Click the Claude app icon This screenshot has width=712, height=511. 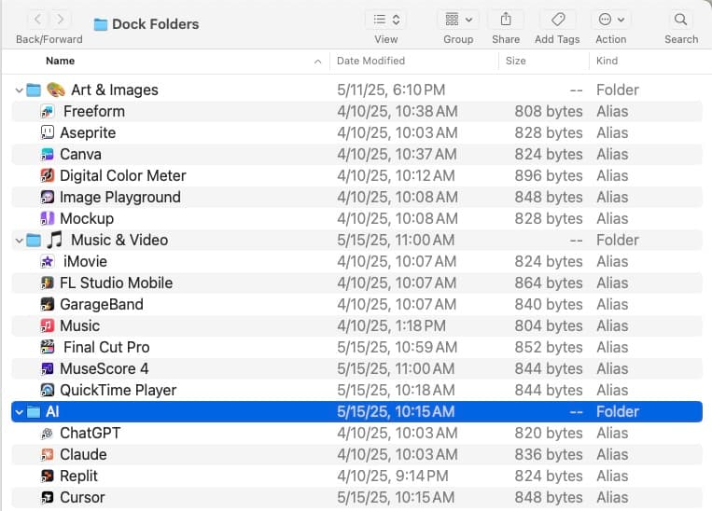pyautogui.click(x=48, y=454)
